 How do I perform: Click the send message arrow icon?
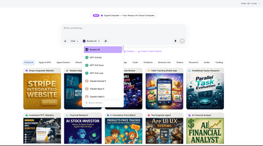(182, 41)
